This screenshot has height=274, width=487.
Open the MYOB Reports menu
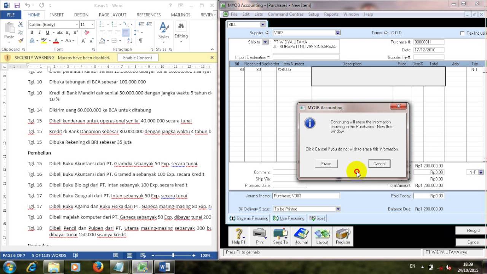(x=331, y=14)
